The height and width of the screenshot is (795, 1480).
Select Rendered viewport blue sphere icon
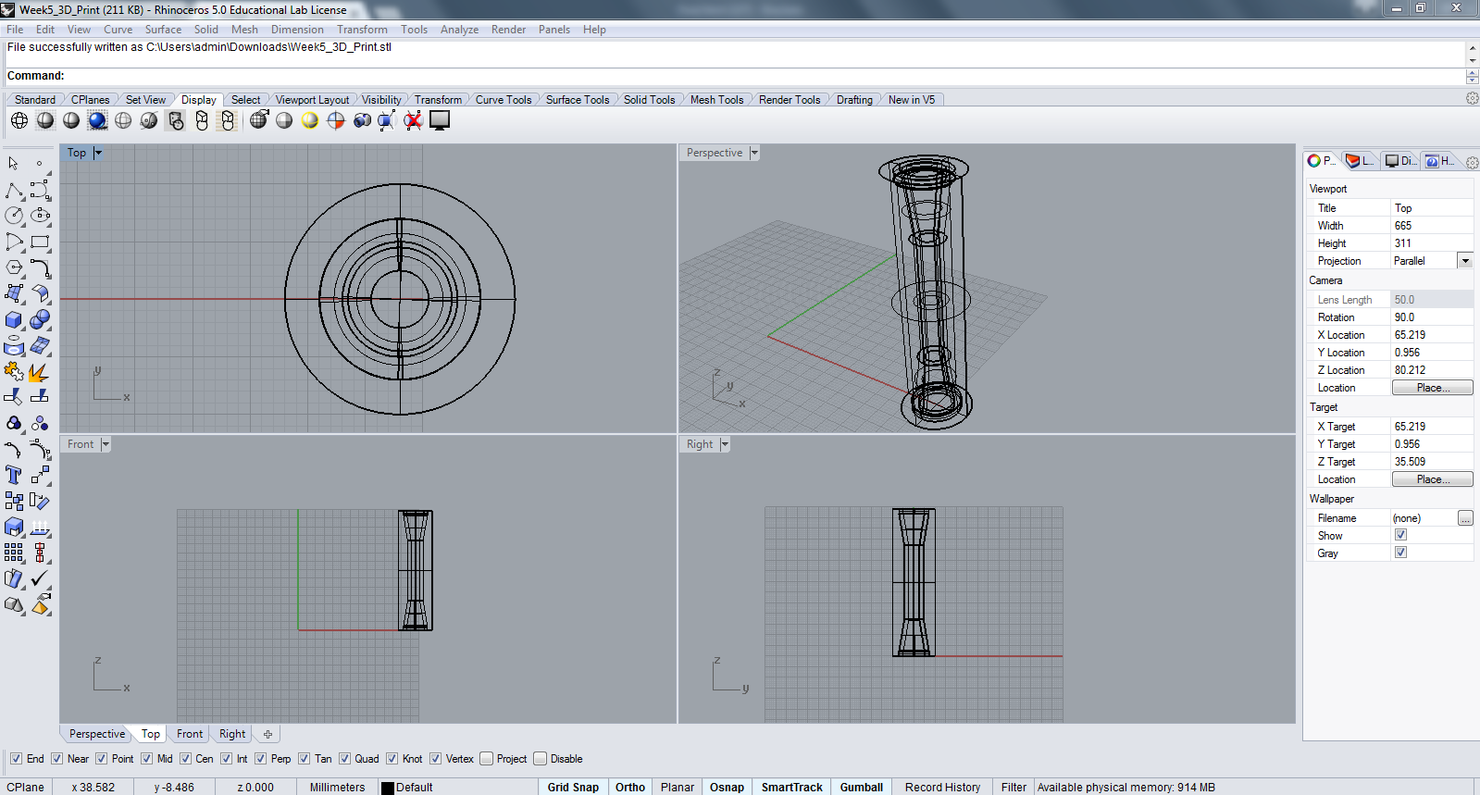point(97,120)
